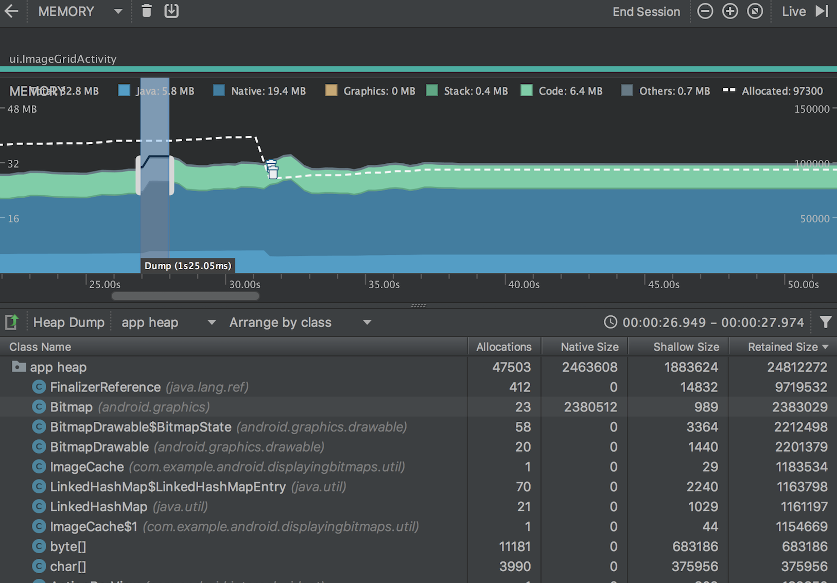Sort by Allocations column header
Image resolution: width=837 pixels, height=583 pixels.
click(504, 347)
